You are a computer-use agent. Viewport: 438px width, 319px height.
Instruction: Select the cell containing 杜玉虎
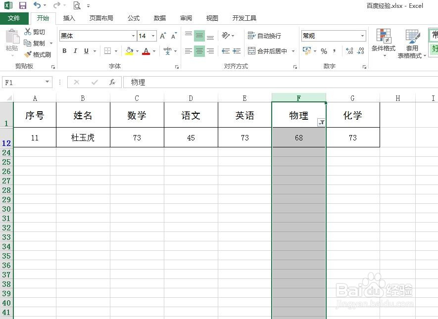click(82, 137)
